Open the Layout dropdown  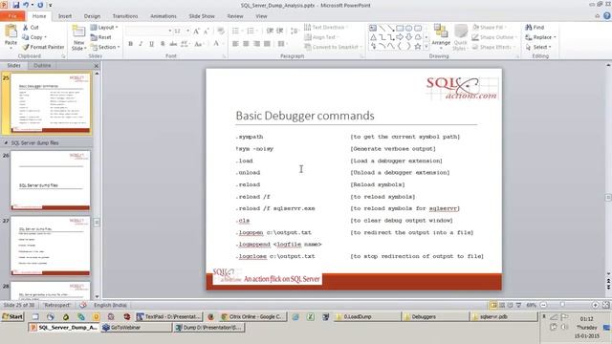pyautogui.click(x=104, y=28)
